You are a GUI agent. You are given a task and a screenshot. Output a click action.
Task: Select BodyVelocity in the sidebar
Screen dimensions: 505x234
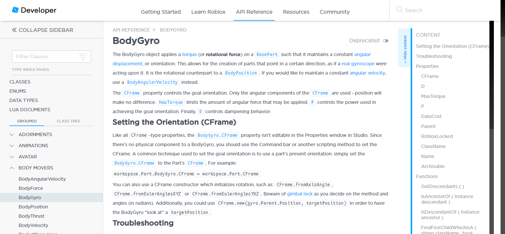(x=33, y=225)
